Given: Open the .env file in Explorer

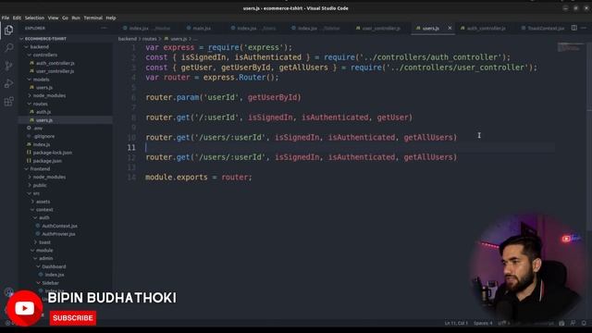Looking at the screenshot, I should click(x=38, y=128).
